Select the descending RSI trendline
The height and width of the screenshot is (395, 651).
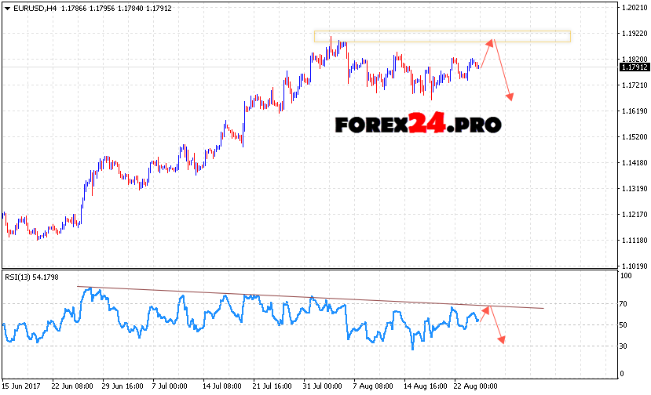[x=314, y=298]
